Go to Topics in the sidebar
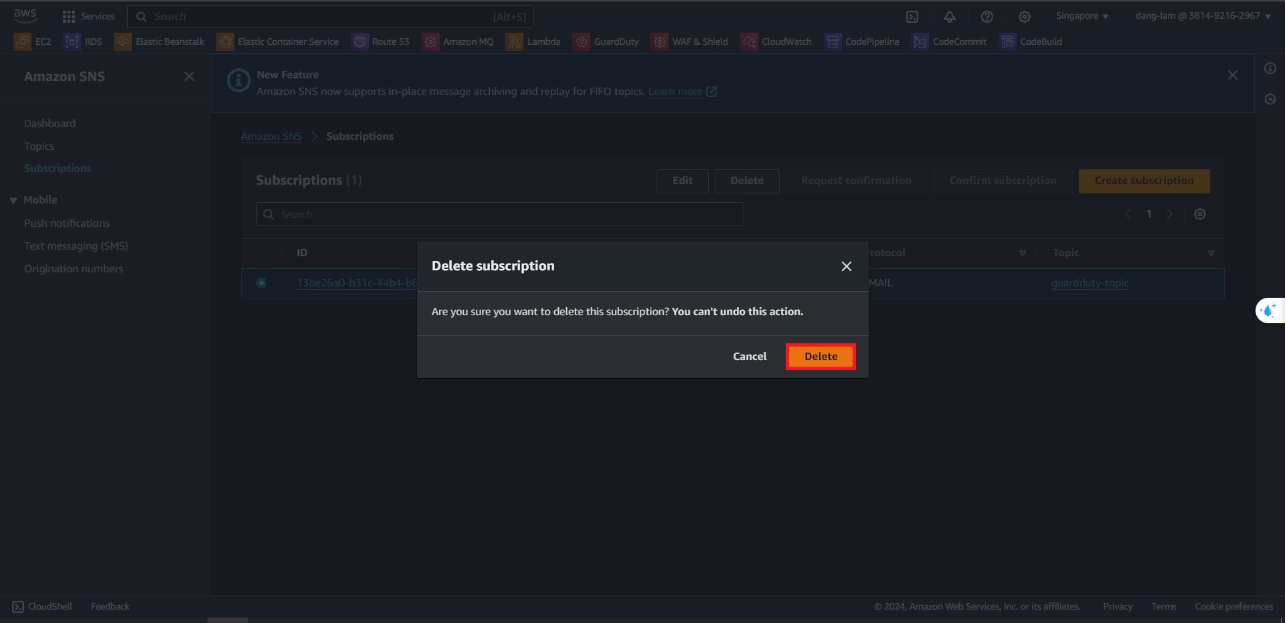The height and width of the screenshot is (623, 1285). point(39,146)
